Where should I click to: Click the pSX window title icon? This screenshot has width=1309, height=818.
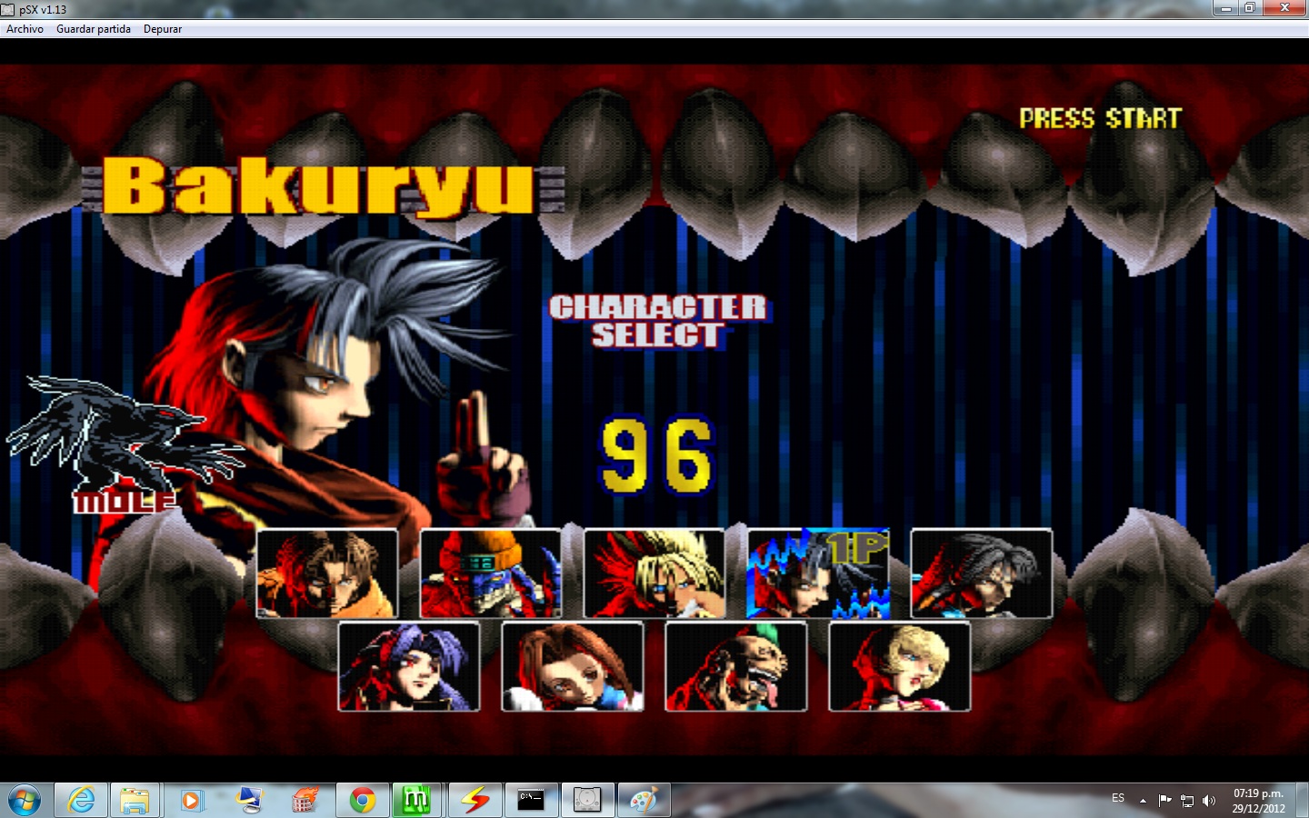pyautogui.click(x=8, y=9)
